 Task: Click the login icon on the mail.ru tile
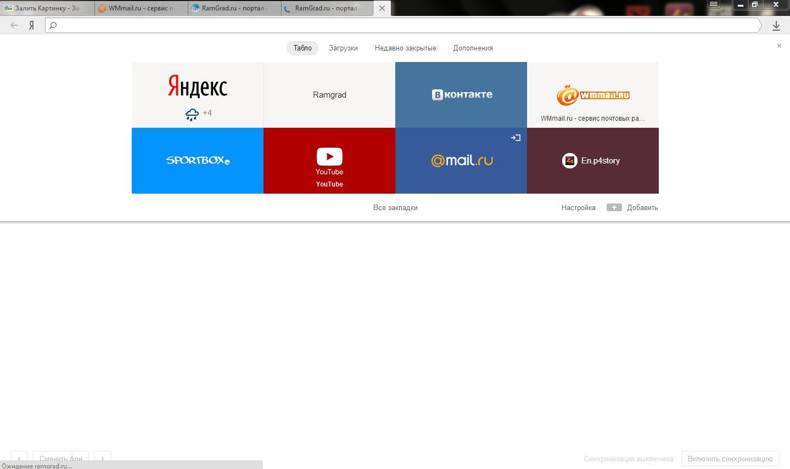(516, 138)
